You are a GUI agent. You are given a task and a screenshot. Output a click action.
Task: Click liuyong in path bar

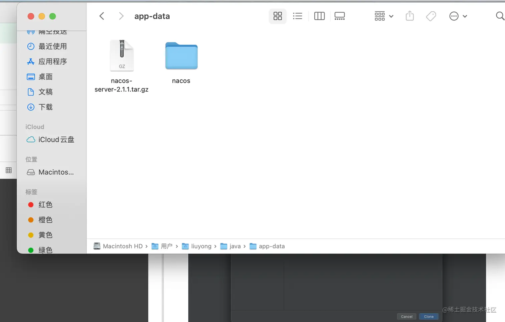click(x=197, y=246)
